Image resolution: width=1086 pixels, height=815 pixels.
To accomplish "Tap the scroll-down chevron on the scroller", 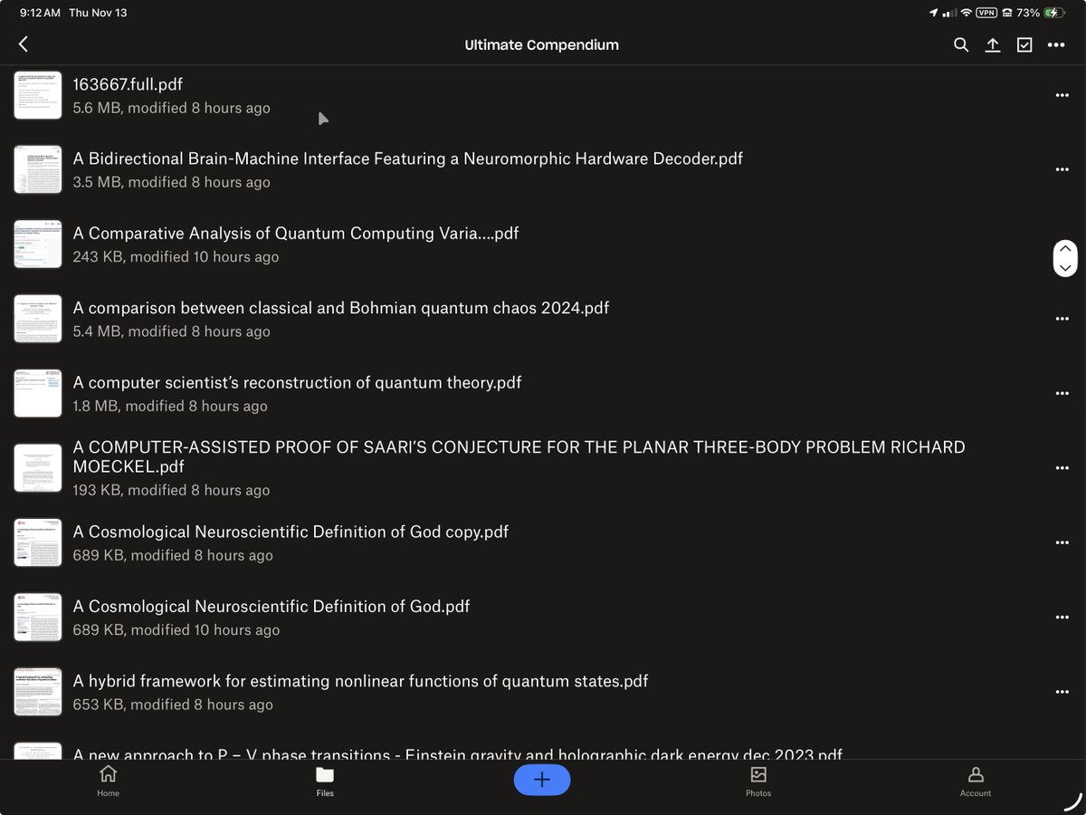I will point(1065,268).
